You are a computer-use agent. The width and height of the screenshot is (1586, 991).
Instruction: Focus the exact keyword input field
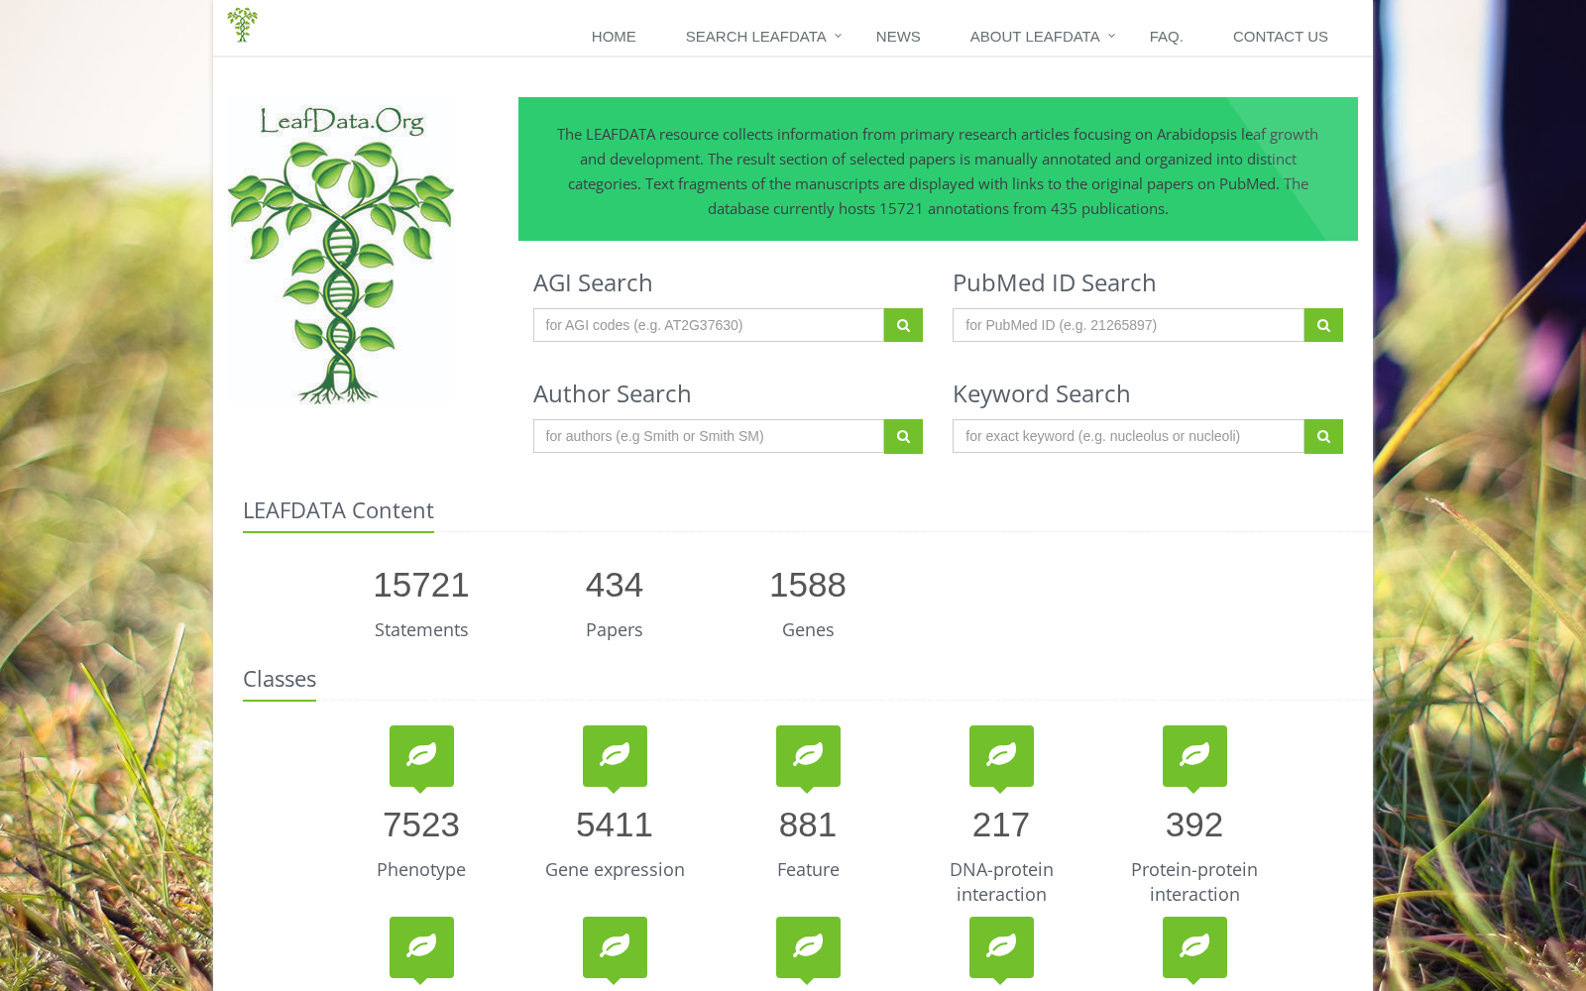[x=1128, y=436]
